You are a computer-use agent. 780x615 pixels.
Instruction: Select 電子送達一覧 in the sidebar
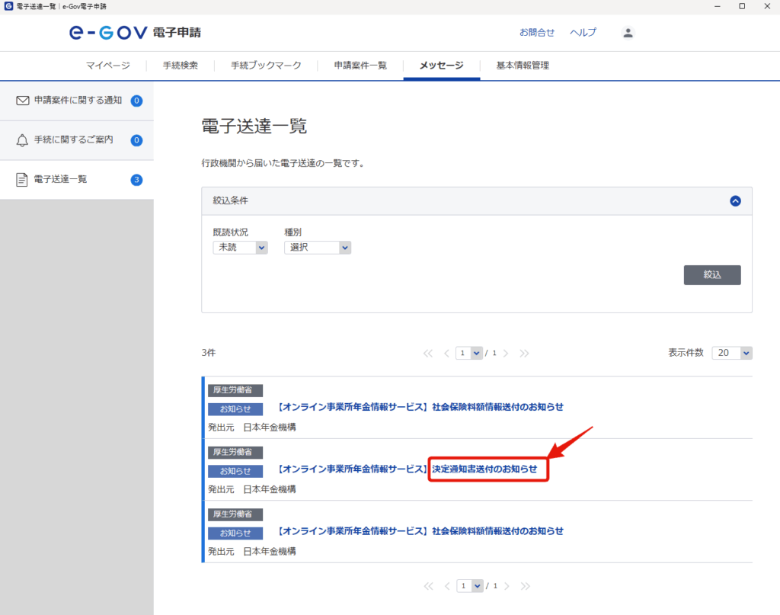click(x=77, y=180)
